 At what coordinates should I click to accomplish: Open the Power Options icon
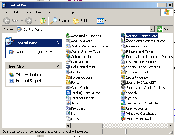[123, 46]
